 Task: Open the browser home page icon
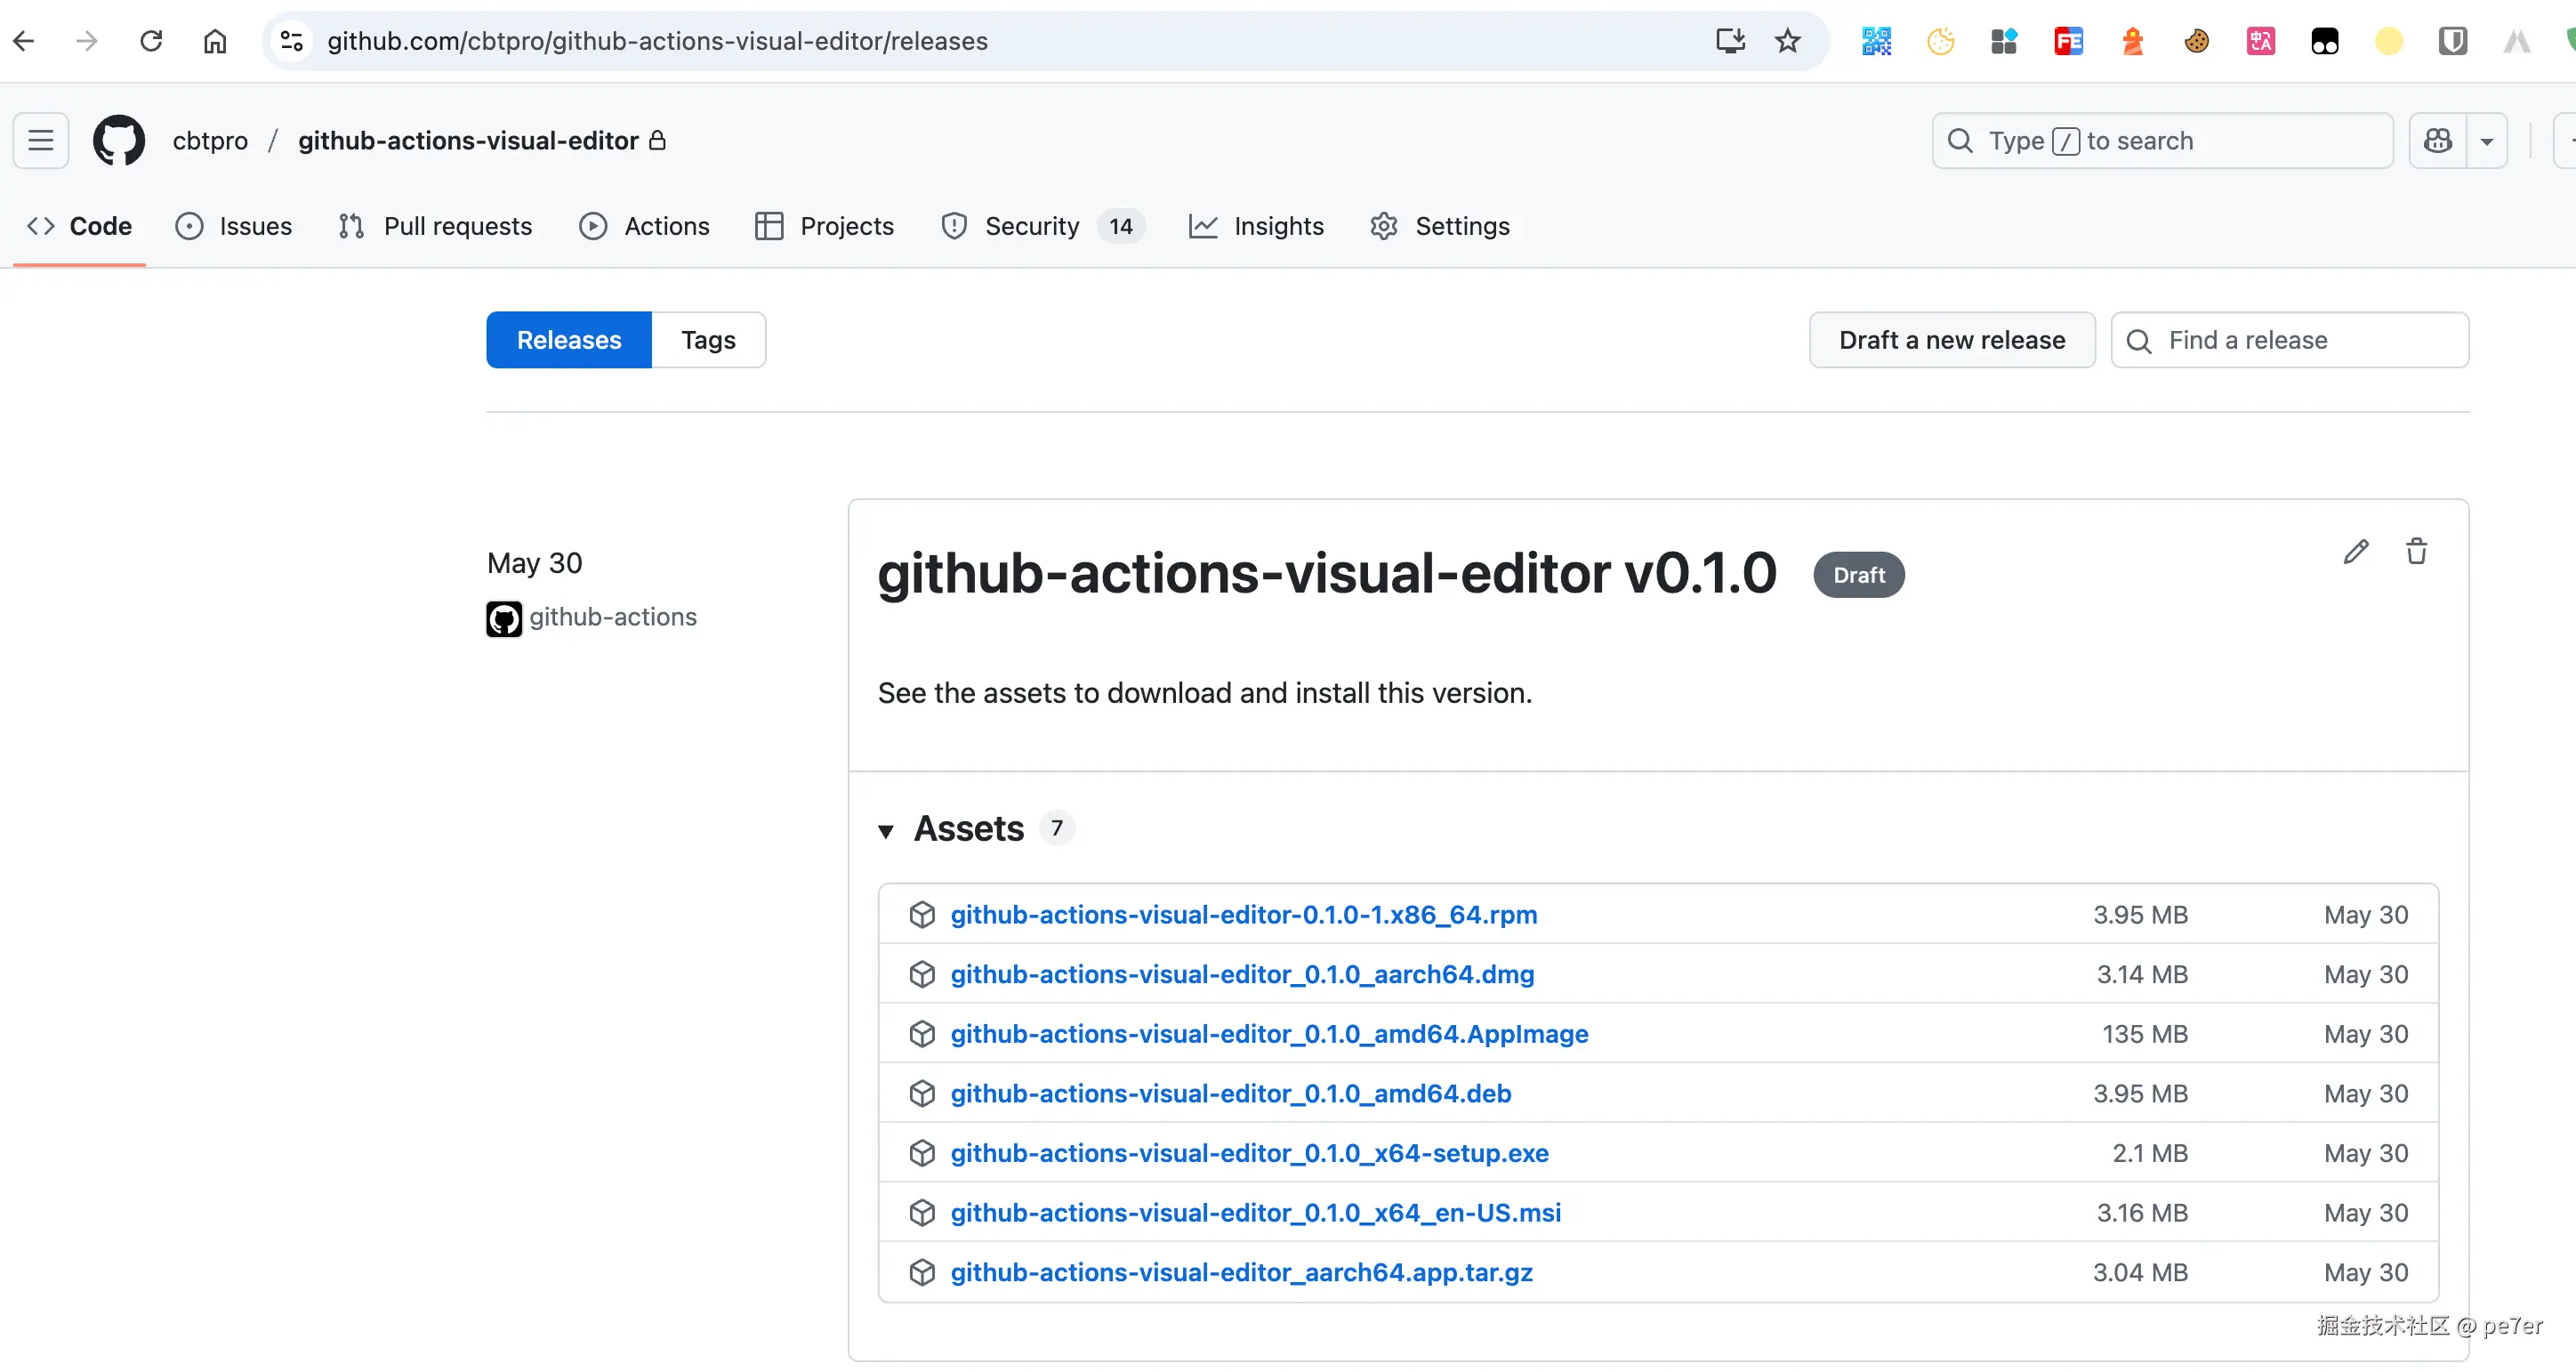(215, 41)
